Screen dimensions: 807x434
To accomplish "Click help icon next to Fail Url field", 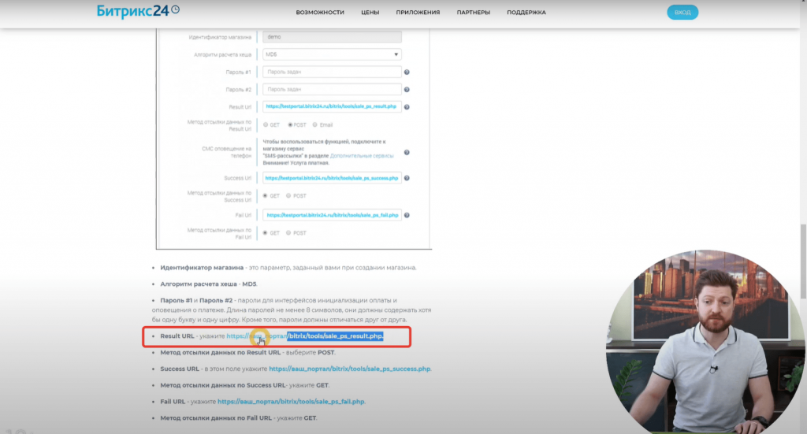I will point(407,216).
